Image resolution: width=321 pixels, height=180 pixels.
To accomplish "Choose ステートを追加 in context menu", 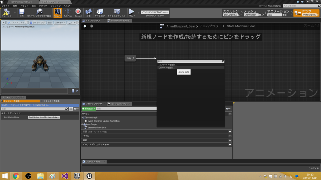I will 191,67.
